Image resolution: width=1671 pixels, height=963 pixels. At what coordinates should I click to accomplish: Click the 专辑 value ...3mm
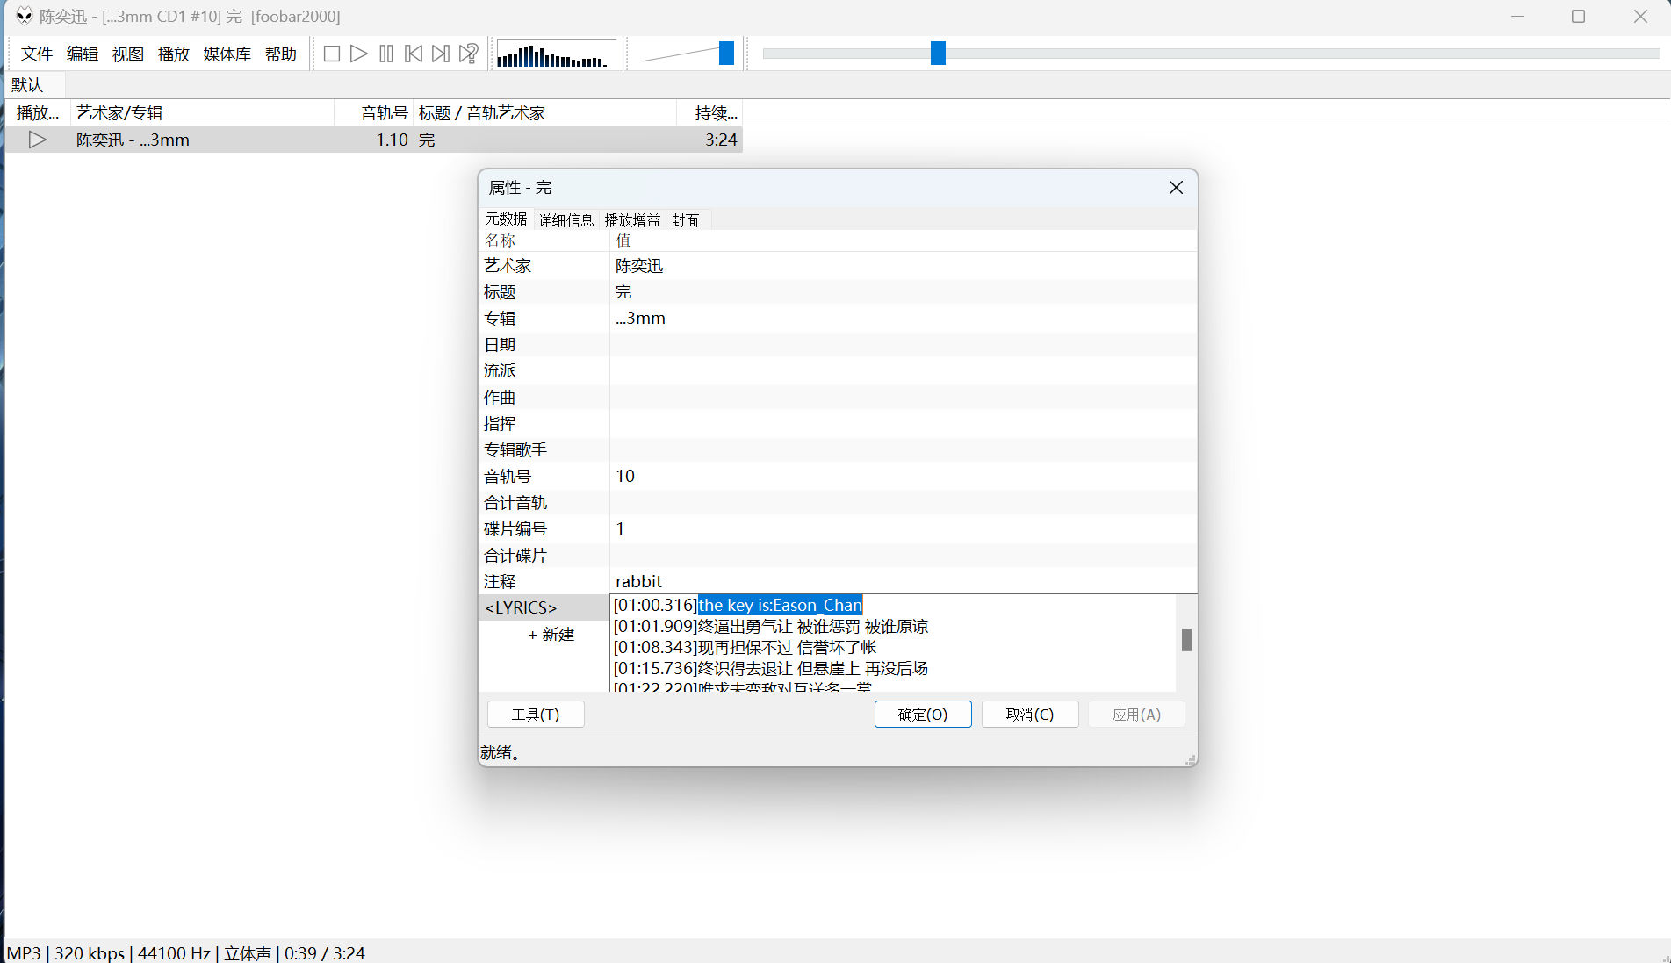click(x=640, y=319)
